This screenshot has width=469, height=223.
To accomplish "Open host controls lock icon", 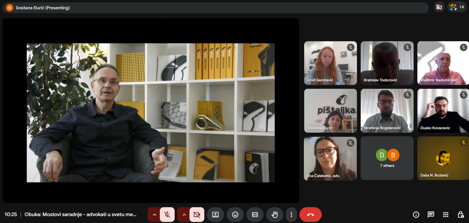I will coord(460,215).
